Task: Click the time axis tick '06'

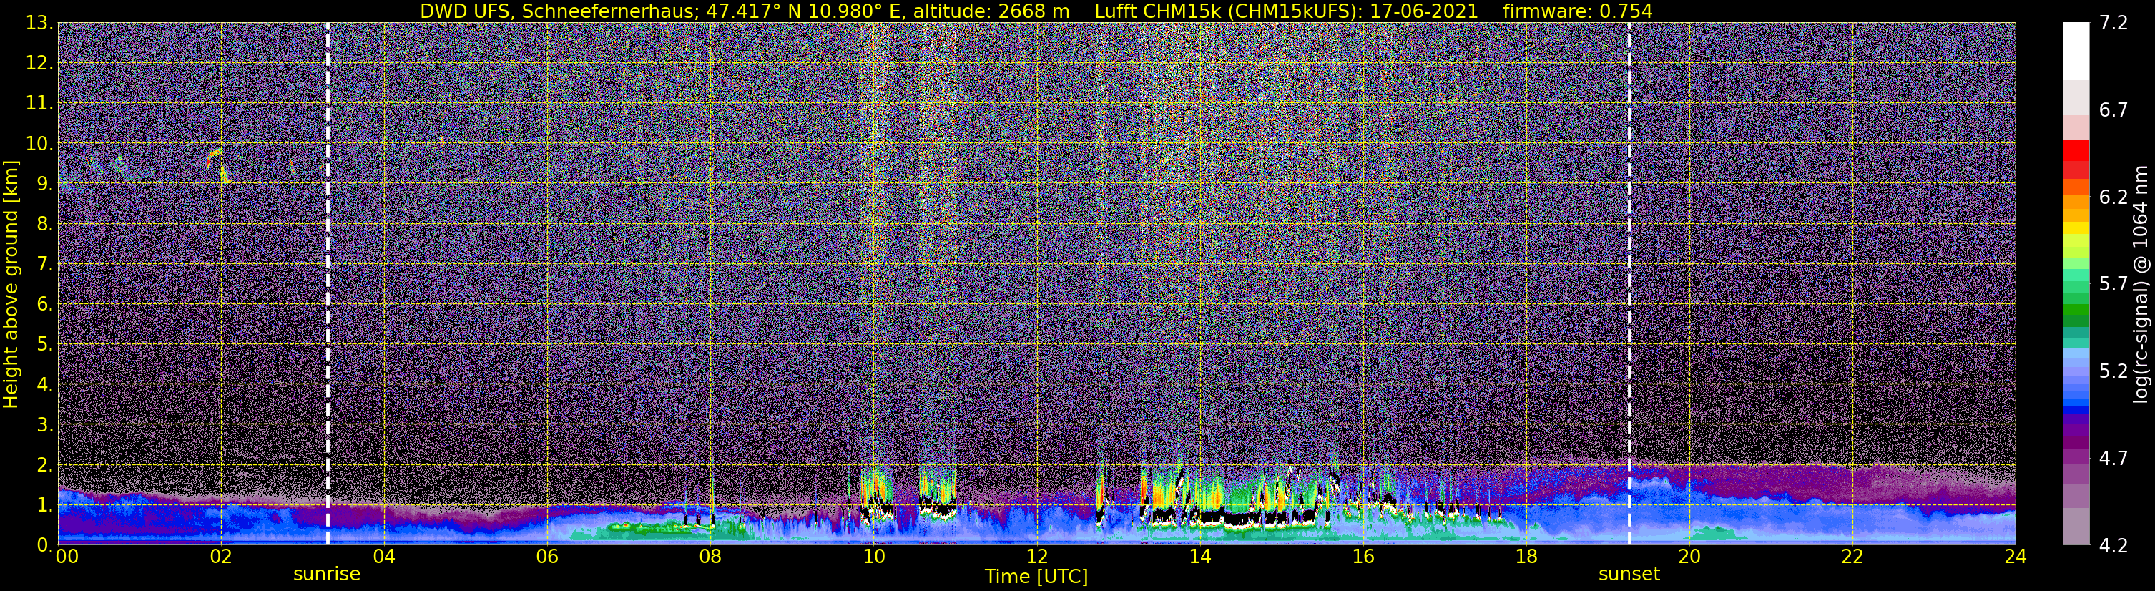Action: 546,557
